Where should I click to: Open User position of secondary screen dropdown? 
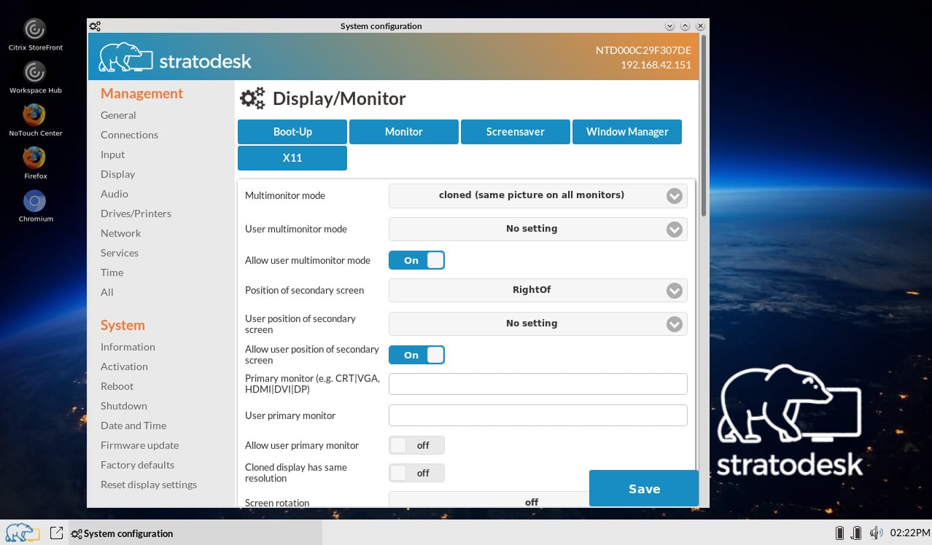(x=538, y=324)
